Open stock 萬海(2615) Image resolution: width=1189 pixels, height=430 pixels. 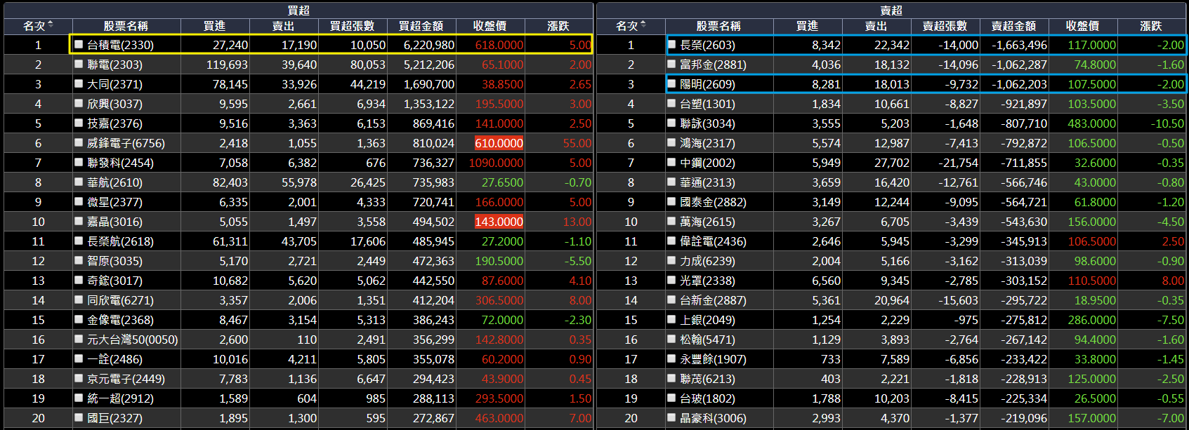click(x=707, y=222)
